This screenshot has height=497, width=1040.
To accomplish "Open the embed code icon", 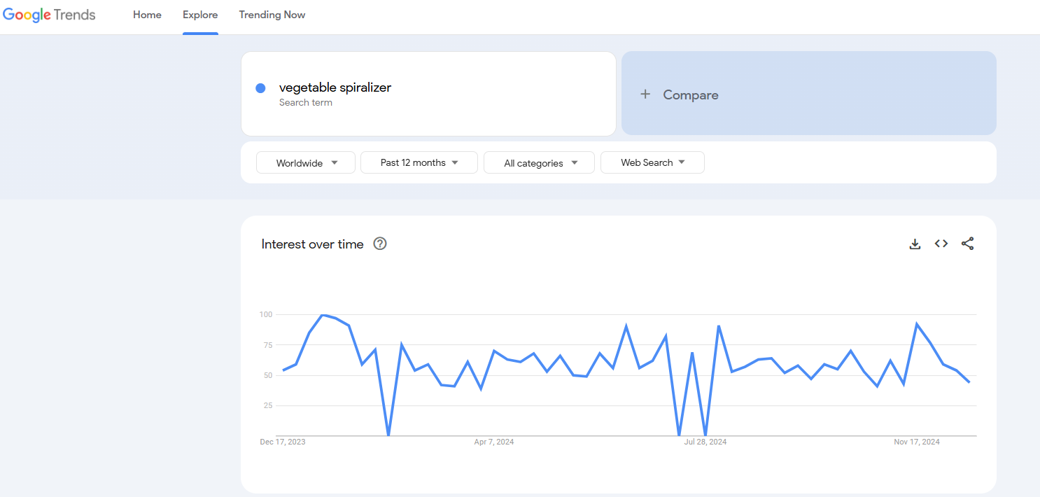I will (941, 244).
